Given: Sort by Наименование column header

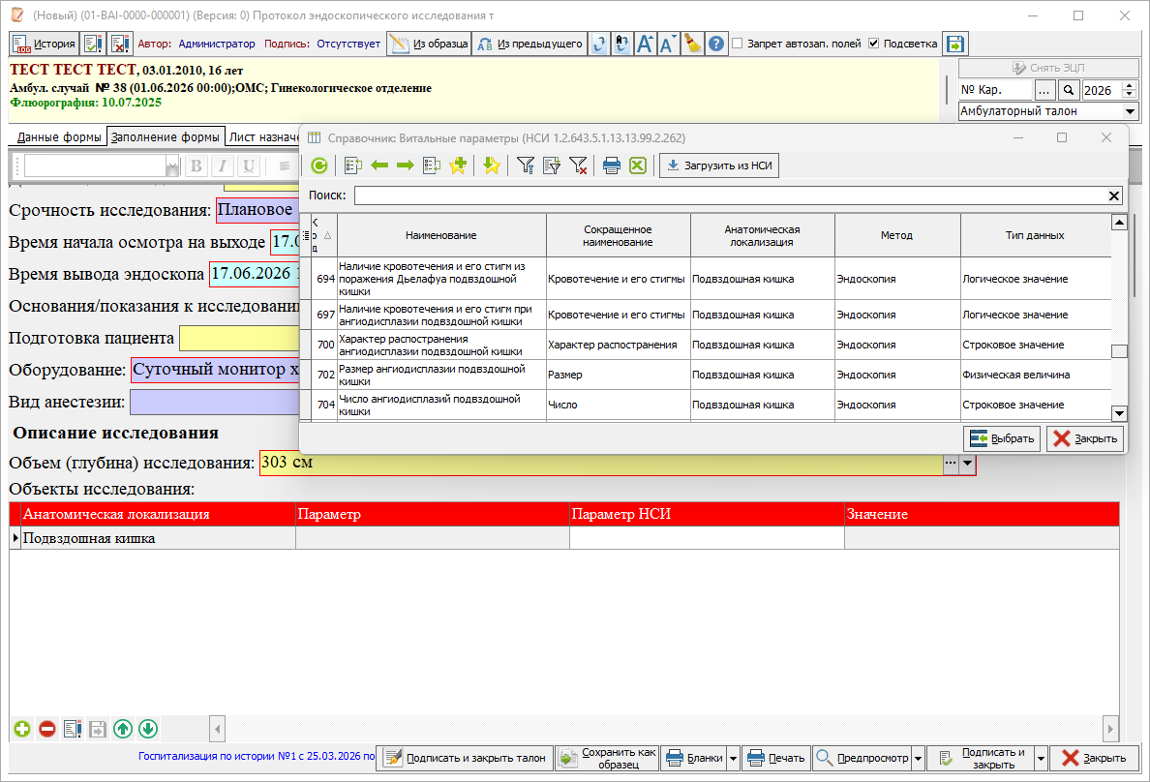Looking at the screenshot, I should click(x=440, y=235).
